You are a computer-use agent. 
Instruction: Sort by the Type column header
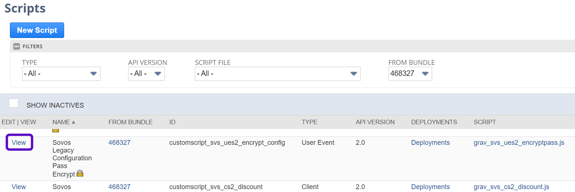pos(309,122)
